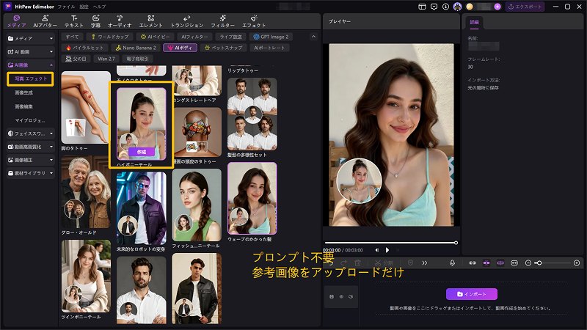Filter by the すべて category tag
The height and width of the screenshot is (330, 587).
pyautogui.click(x=72, y=37)
